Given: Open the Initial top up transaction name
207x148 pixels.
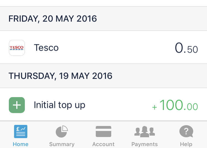Looking at the screenshot, I should tap(59, 105).
